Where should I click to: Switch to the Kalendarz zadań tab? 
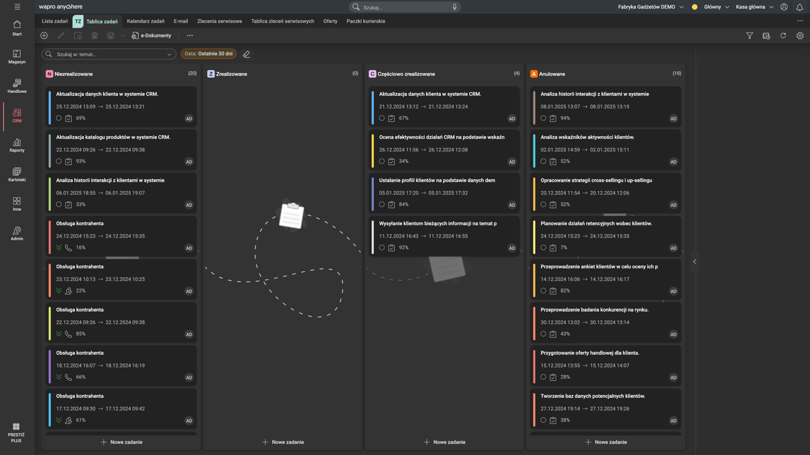146,21
